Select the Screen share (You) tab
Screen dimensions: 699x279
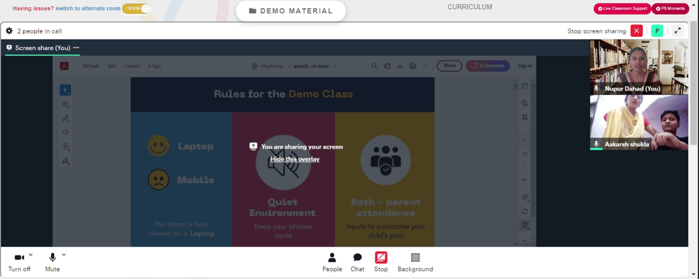click(x=43, y=48)
